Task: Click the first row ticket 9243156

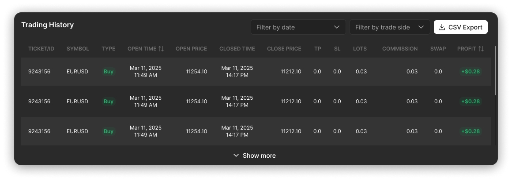Action: (x=39, y=72)
